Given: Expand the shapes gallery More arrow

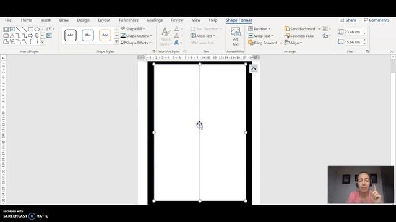Looking at the screenshot, I should pyautogui.click(x=43, y=41).
